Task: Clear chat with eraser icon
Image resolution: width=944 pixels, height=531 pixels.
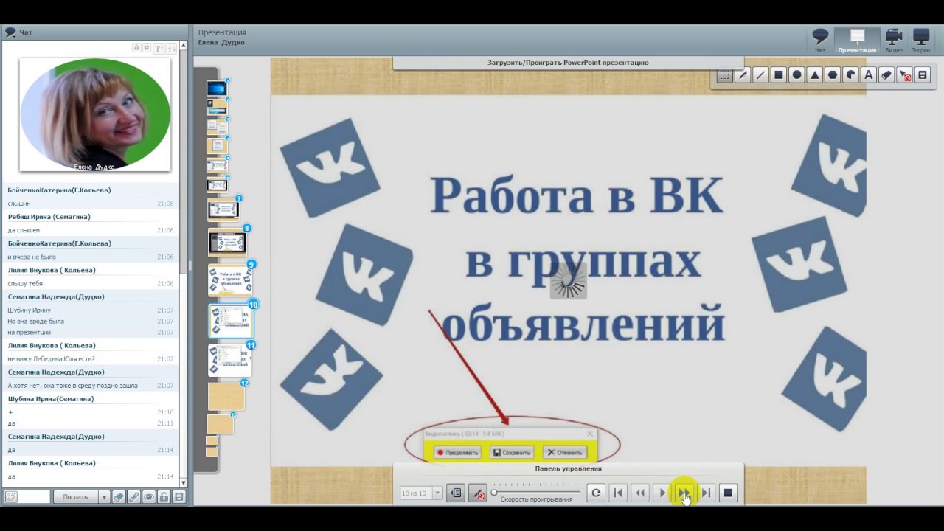Action: coord(119,497)
